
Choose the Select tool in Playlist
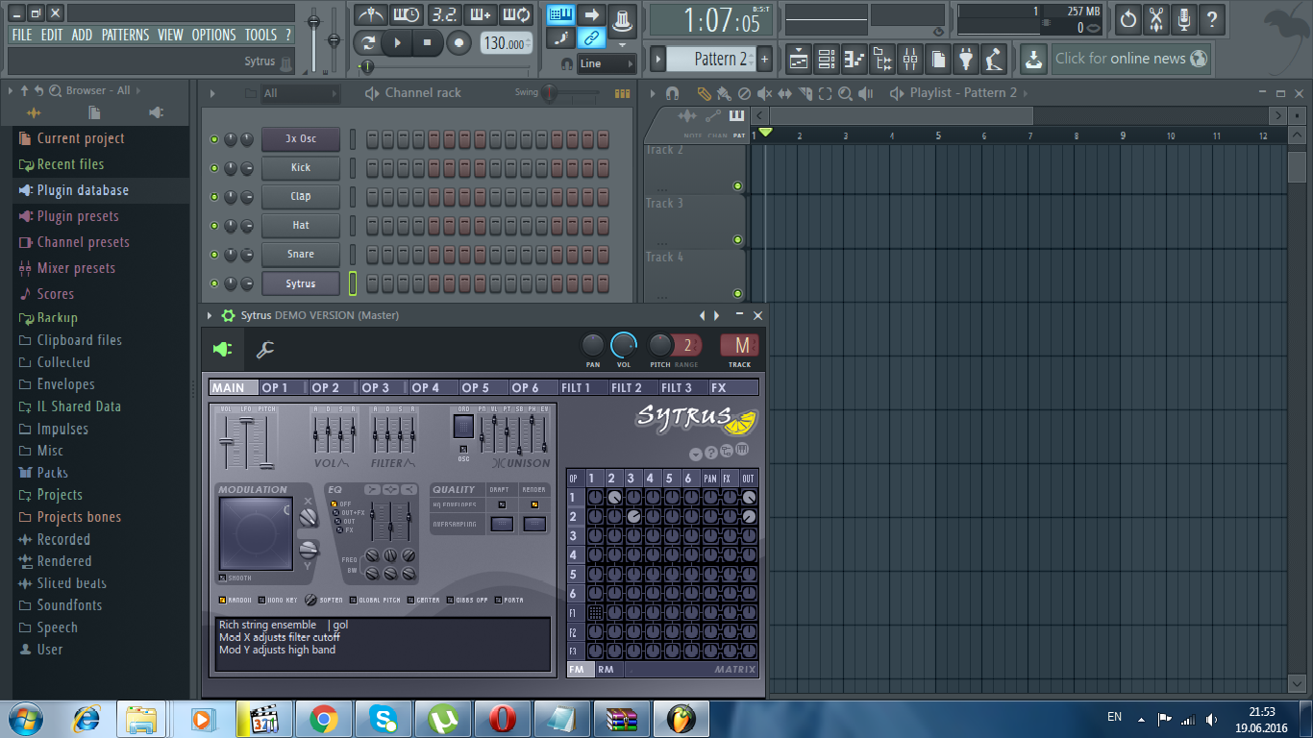coord(825,93)
